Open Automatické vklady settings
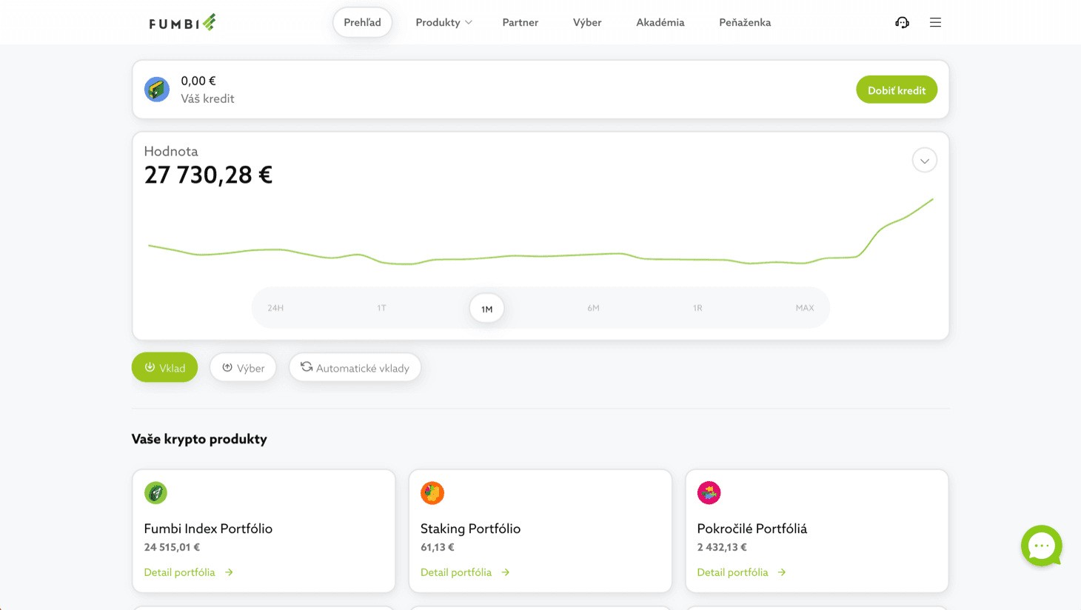 tap(355, 367)
